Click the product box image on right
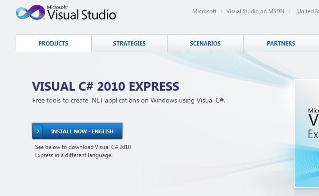319x196 pixels. [x=307, y=133]
